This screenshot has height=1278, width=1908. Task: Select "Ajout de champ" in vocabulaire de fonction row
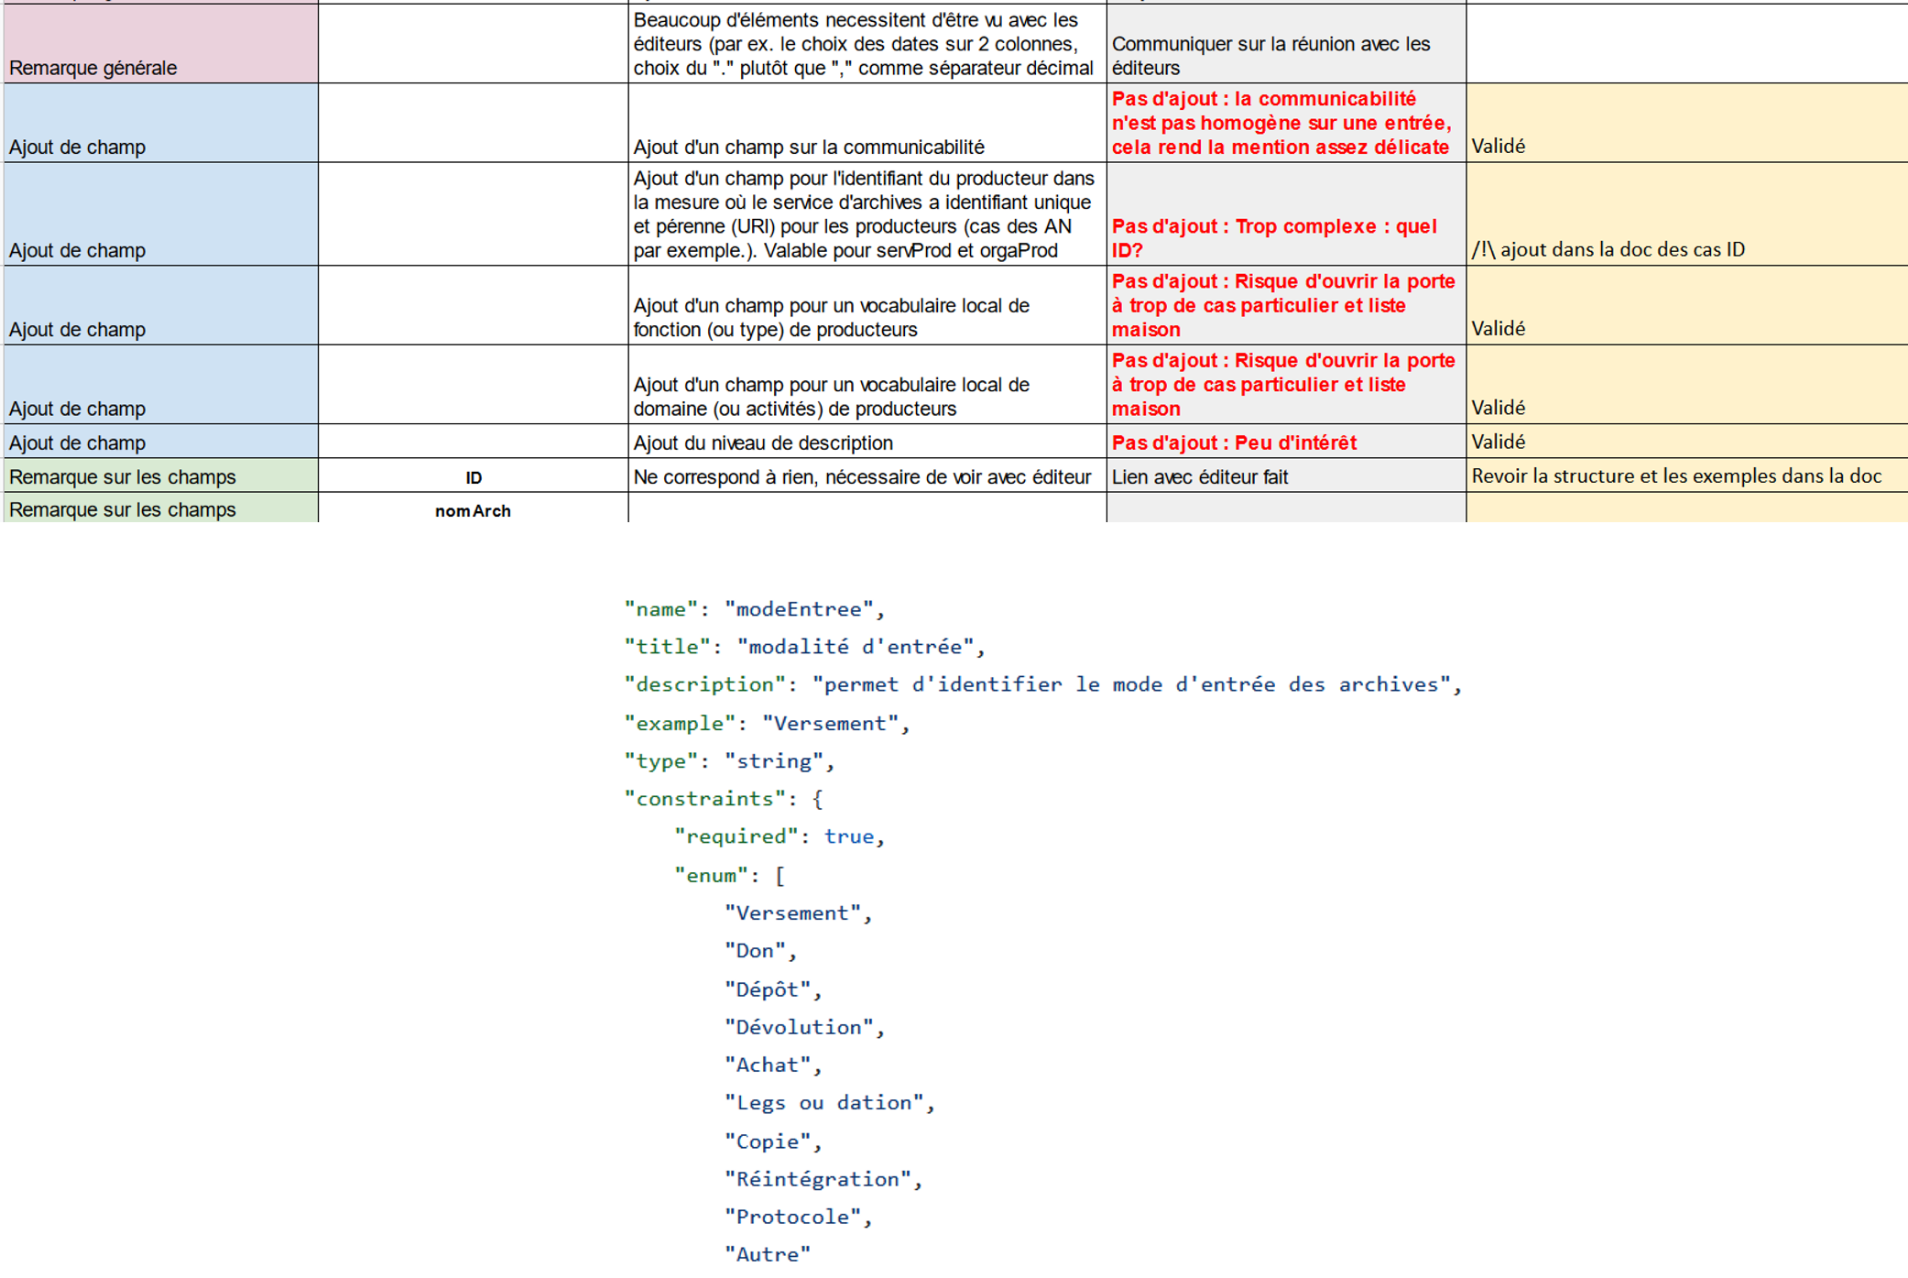[161, 306]
